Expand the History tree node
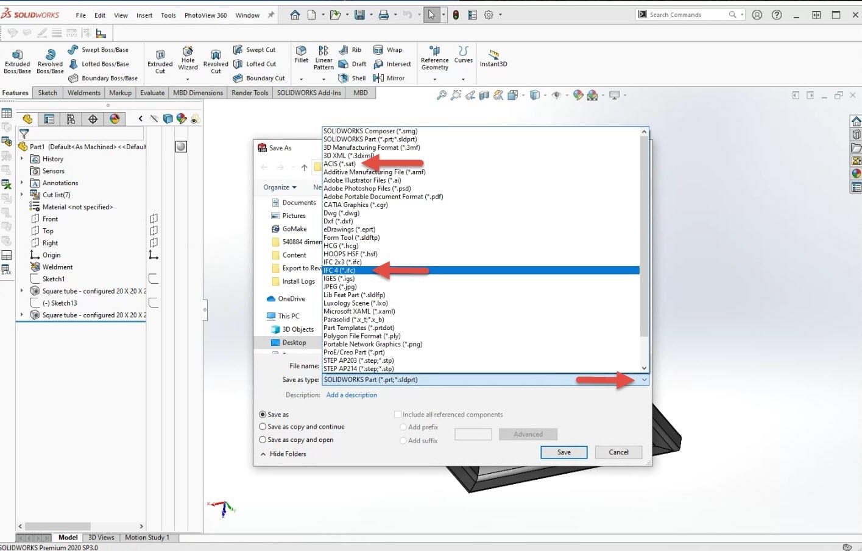 pyautogui.click(x=22, y=159)
